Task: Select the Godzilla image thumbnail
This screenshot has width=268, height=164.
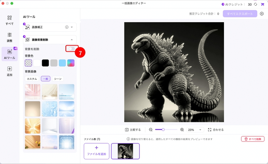Action: point(126,151)
